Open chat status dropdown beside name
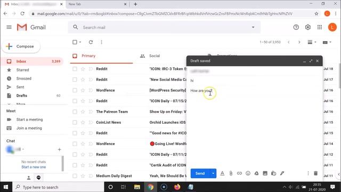This screenshot has height=192, width=341. pyautogui.click(x=23, y=149)
